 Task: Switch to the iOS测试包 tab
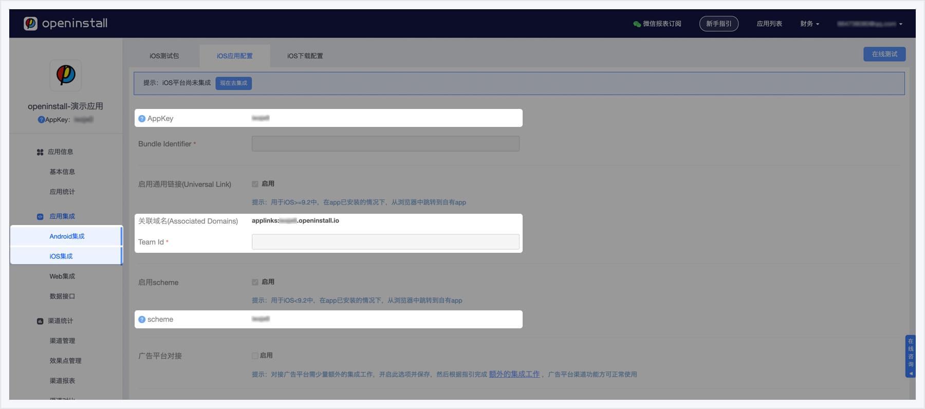(164, 55)
